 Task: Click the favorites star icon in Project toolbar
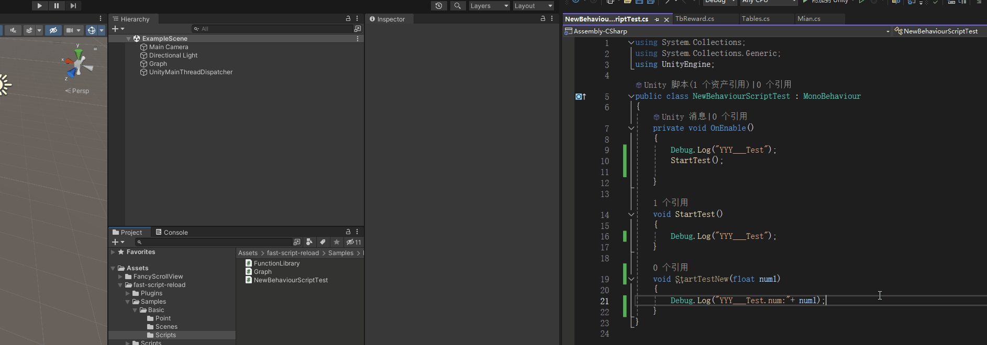coord(337,242)
